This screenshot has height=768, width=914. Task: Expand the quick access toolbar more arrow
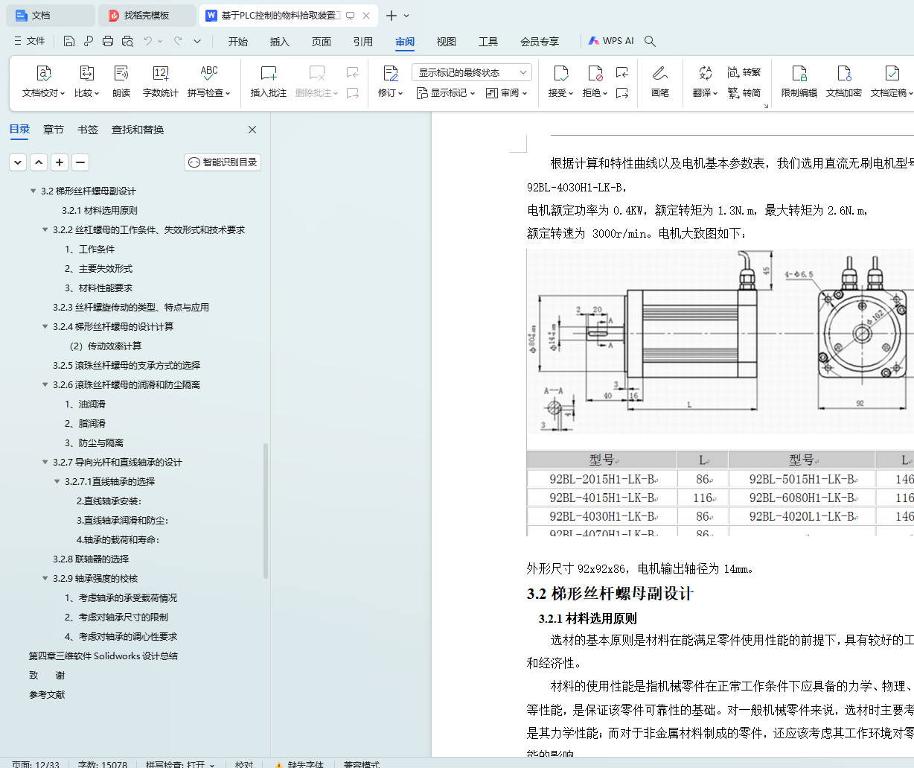197,41
